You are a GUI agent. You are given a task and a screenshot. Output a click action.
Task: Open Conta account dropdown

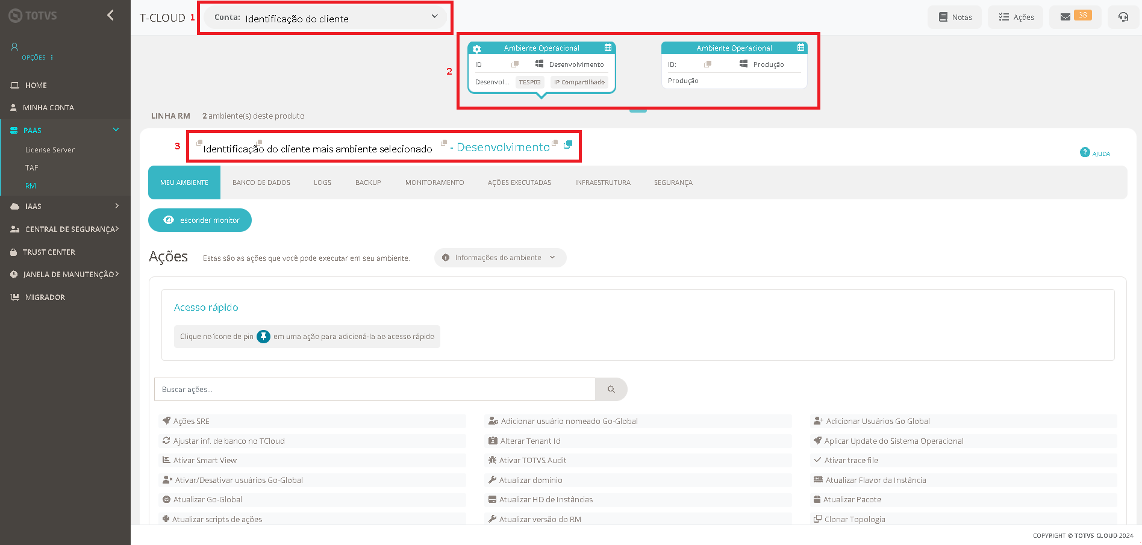(x=325, y=17)
